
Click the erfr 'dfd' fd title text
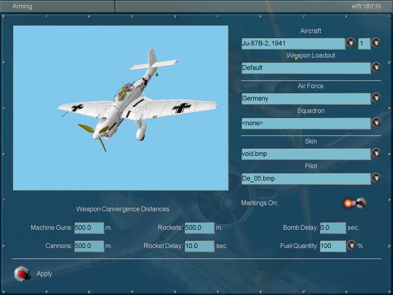[366, 6]
